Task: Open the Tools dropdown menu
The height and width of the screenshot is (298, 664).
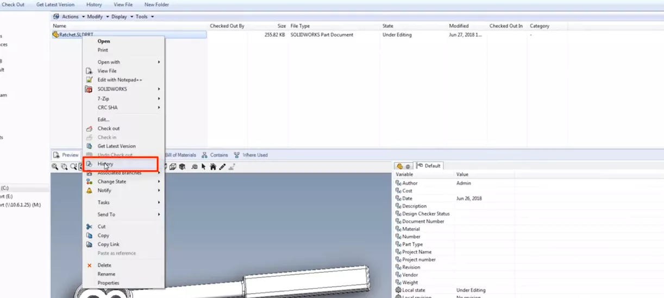Action: (x=145, y=17)
